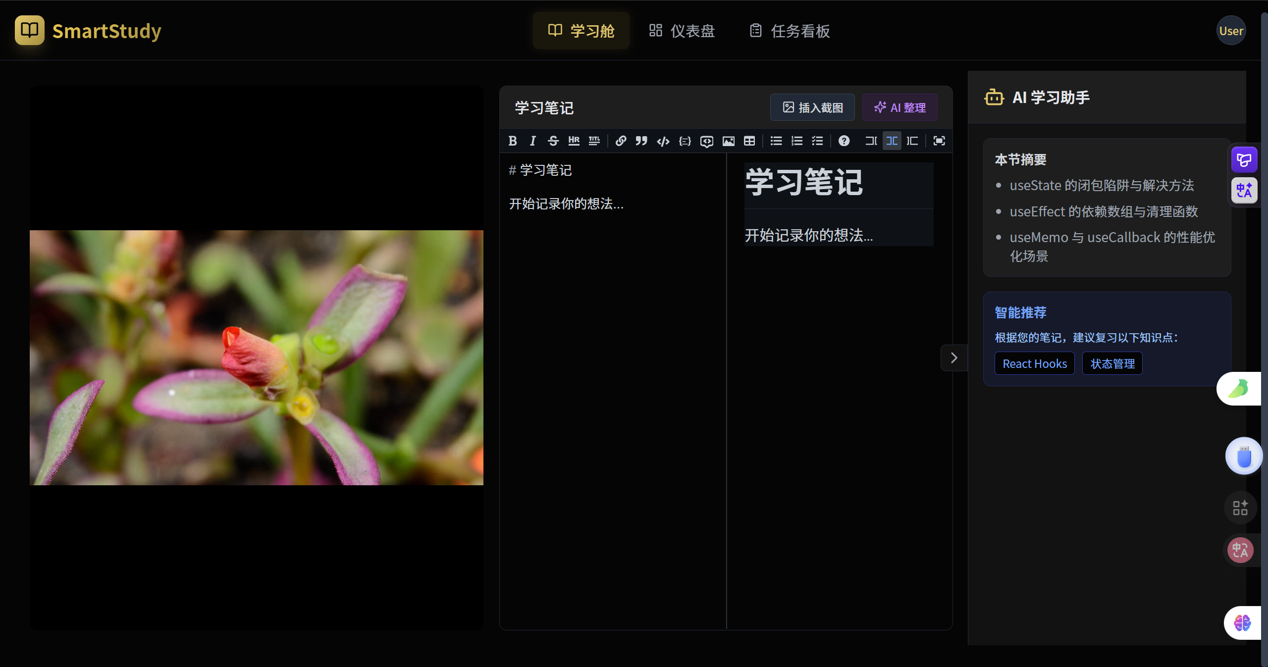Image resolution: width=1268 pixels, height=667 pixels.
Task: Insert a table into the note
Action: coord(749,141)
